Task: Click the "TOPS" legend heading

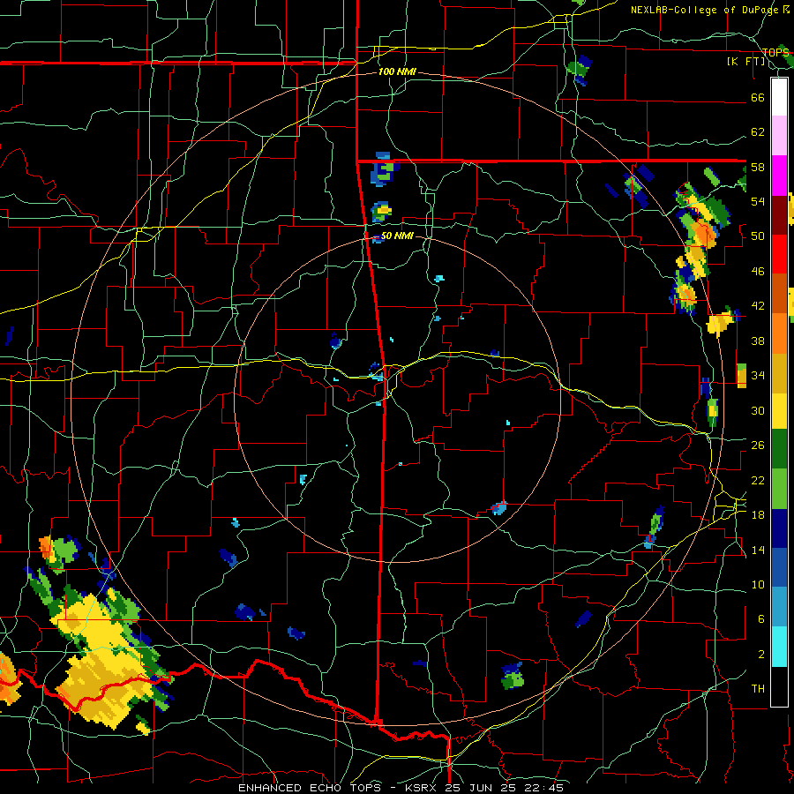Action: 775,52
